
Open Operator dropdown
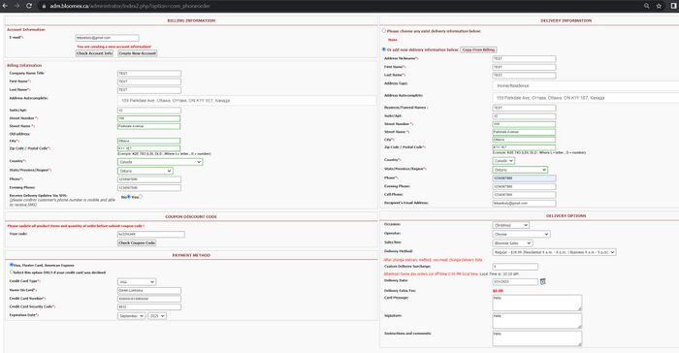pyautogui.click(x=522, y=234)
